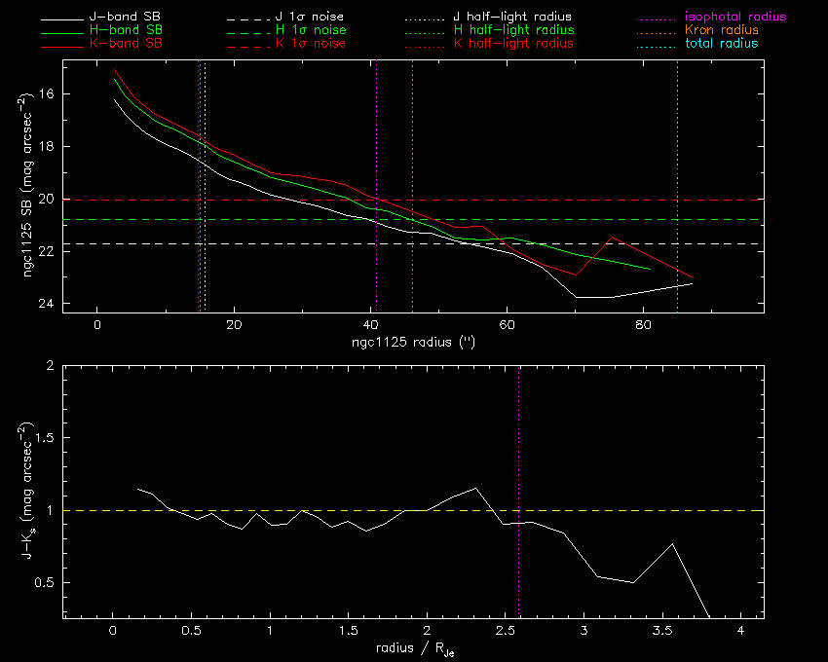Click the 'radius / R_Je' x-axis title
The image size is (828, 662).
(415, 648)
